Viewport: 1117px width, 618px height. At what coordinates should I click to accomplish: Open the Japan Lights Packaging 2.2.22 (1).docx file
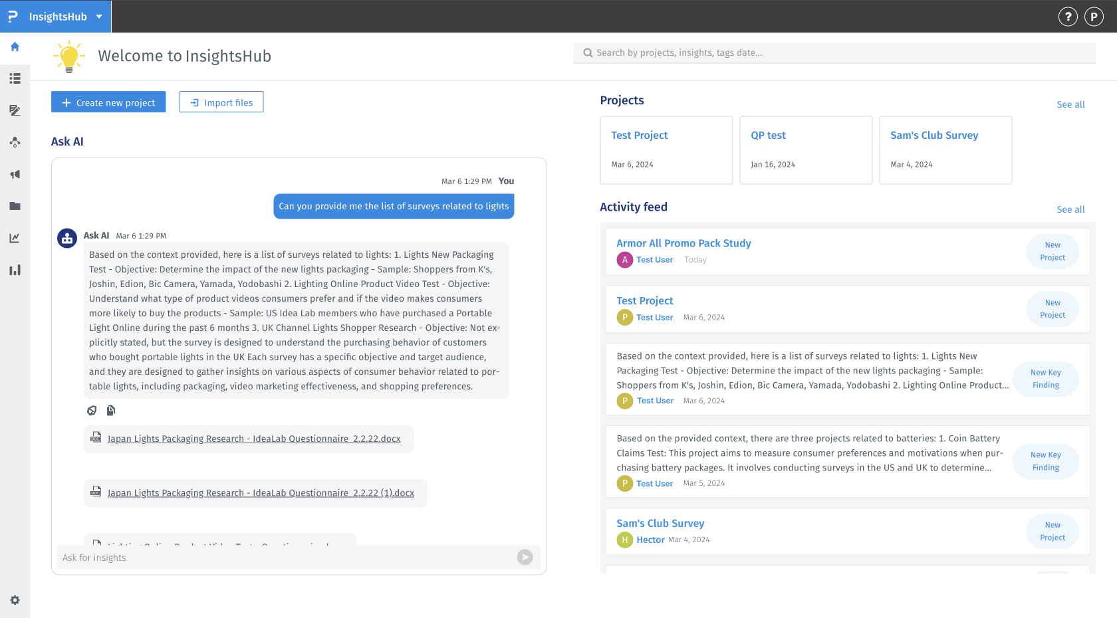261,493
